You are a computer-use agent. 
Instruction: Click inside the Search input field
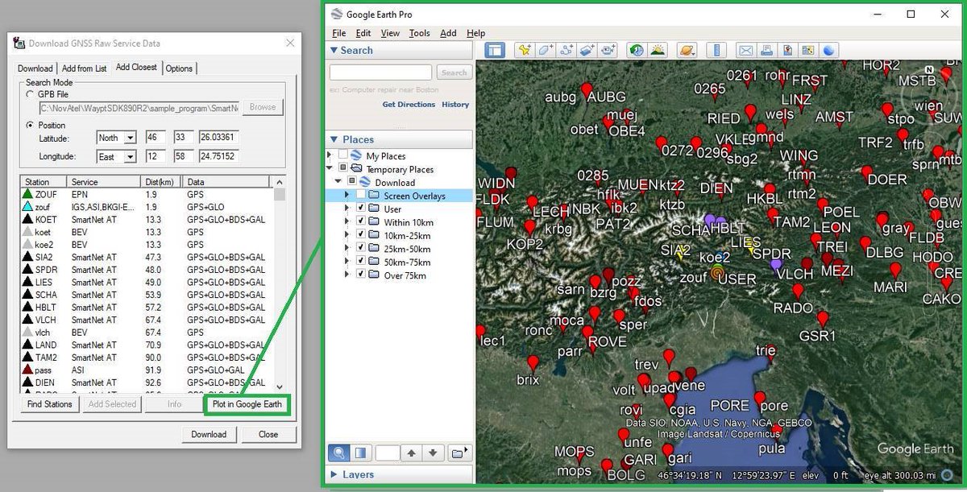380,72
